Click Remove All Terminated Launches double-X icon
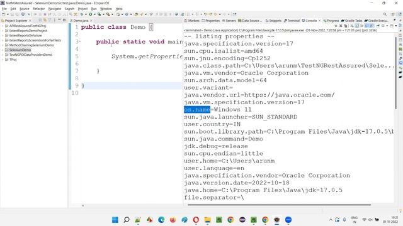The height and width of the screenshot is (226, 403). (x=346, y=26)
